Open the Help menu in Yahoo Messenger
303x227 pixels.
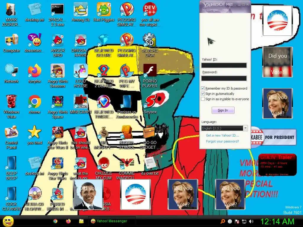pos(225,10)
